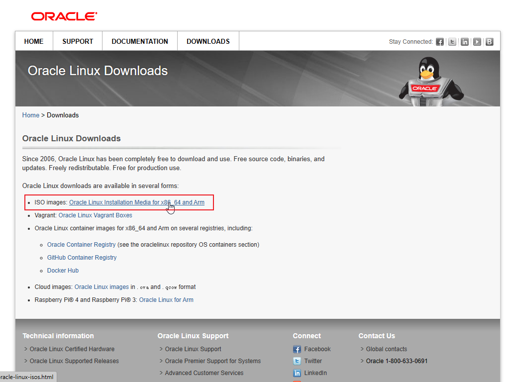
Task: Click the Facebook icon in the footer Connect list
Action: coord(297,350)
